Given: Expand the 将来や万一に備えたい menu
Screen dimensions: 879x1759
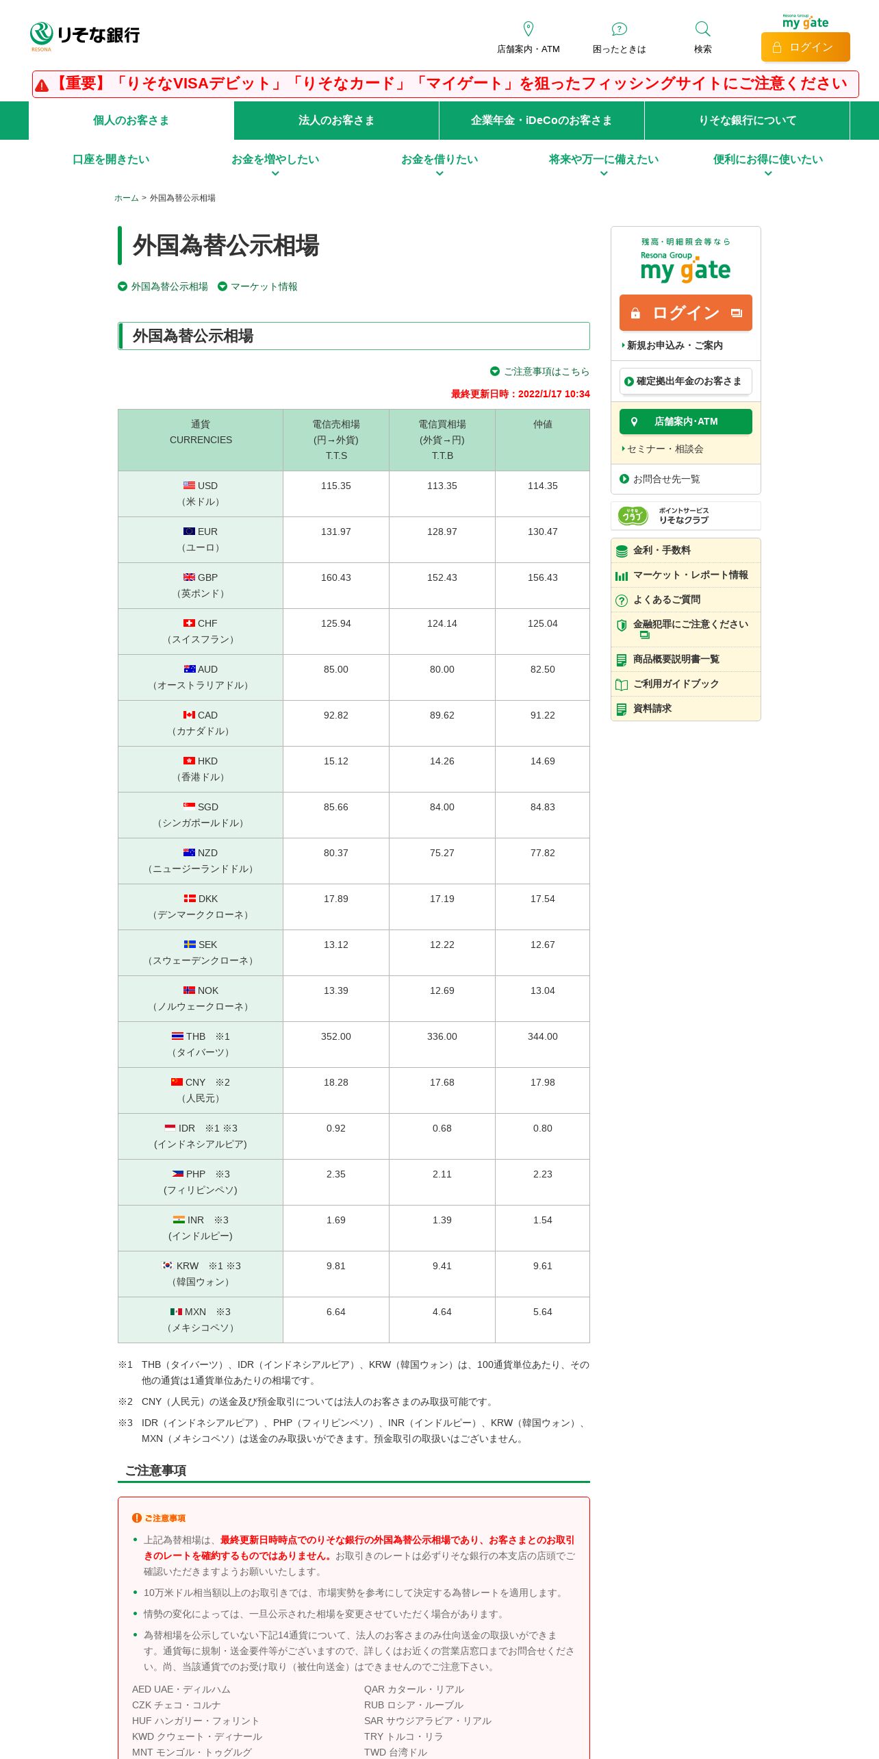Looking at the screenshot, I should tap(604, 164).
